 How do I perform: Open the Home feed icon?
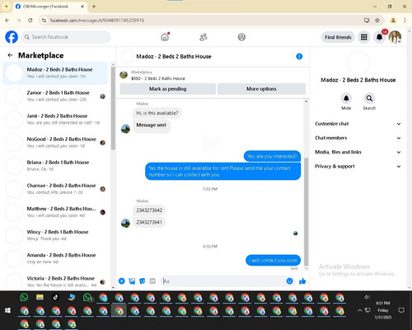pyautogui.click(x=165, y=37)
